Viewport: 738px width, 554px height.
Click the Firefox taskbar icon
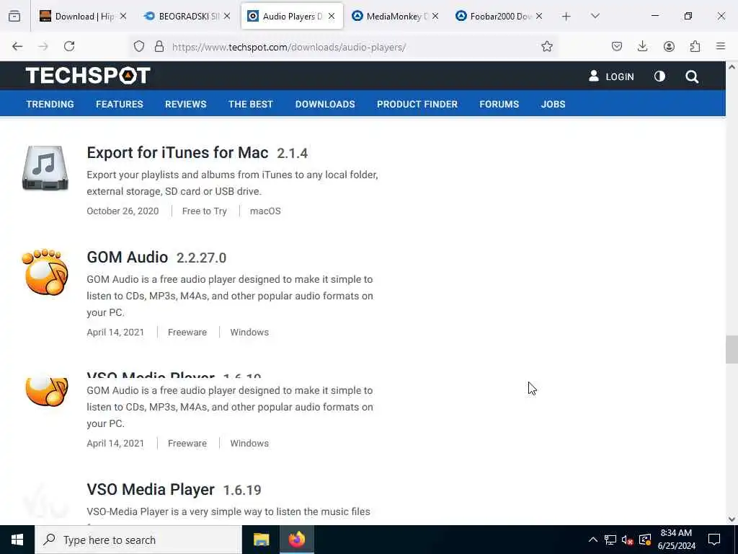297,540
